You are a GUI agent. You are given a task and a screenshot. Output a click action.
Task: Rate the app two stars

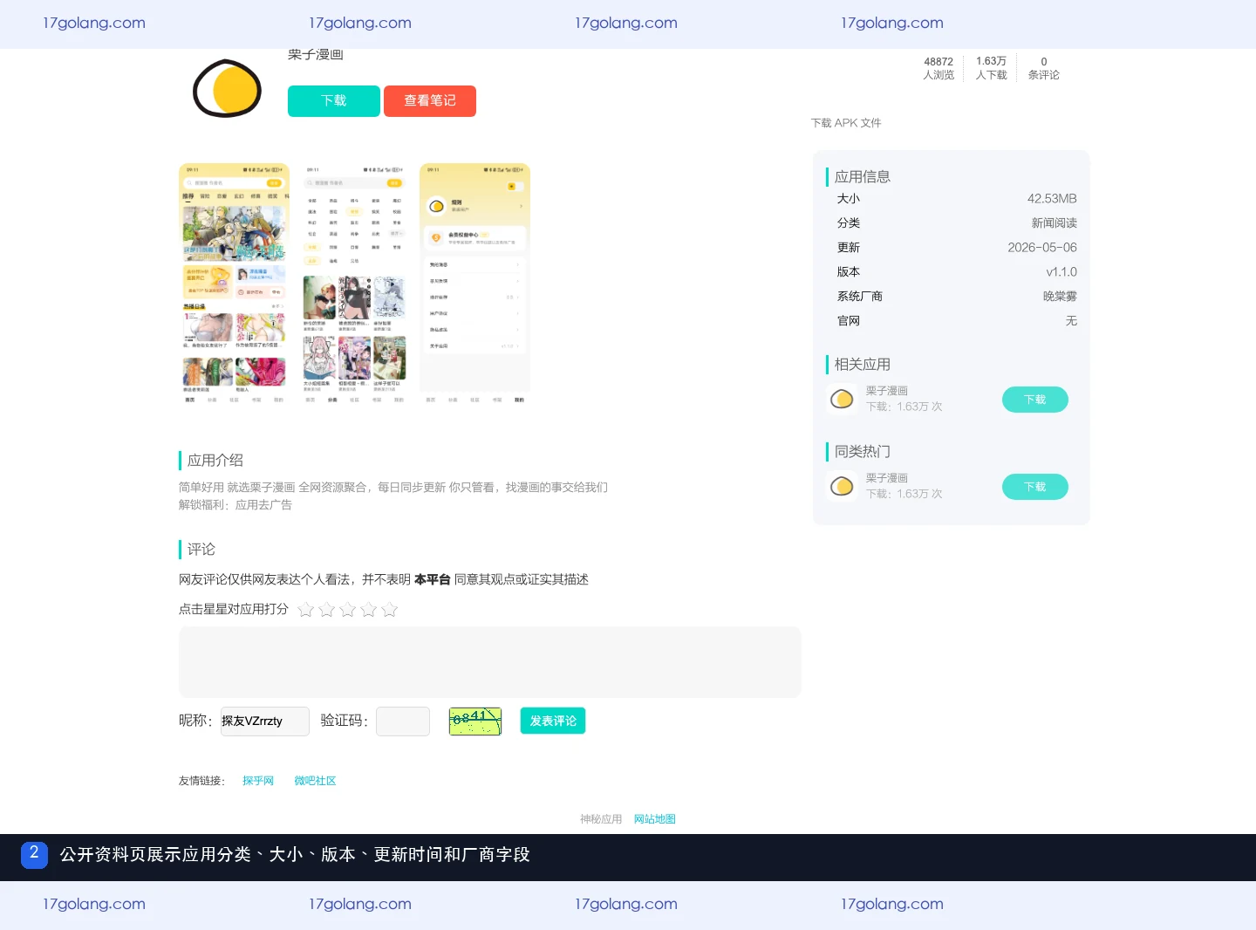326,610
